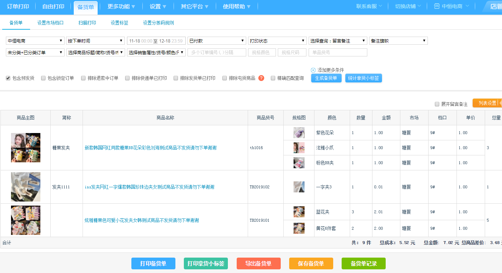Open 选择销售属性/货号/颜色 dropdown
502x273 pixels.
point(156,52)
